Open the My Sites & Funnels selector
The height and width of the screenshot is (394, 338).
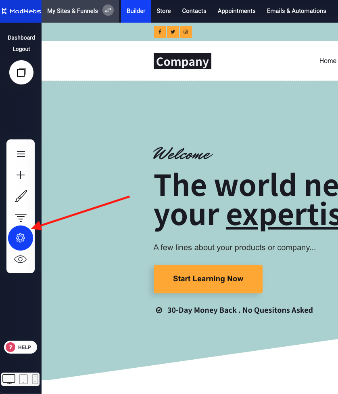tap(73, 11)
